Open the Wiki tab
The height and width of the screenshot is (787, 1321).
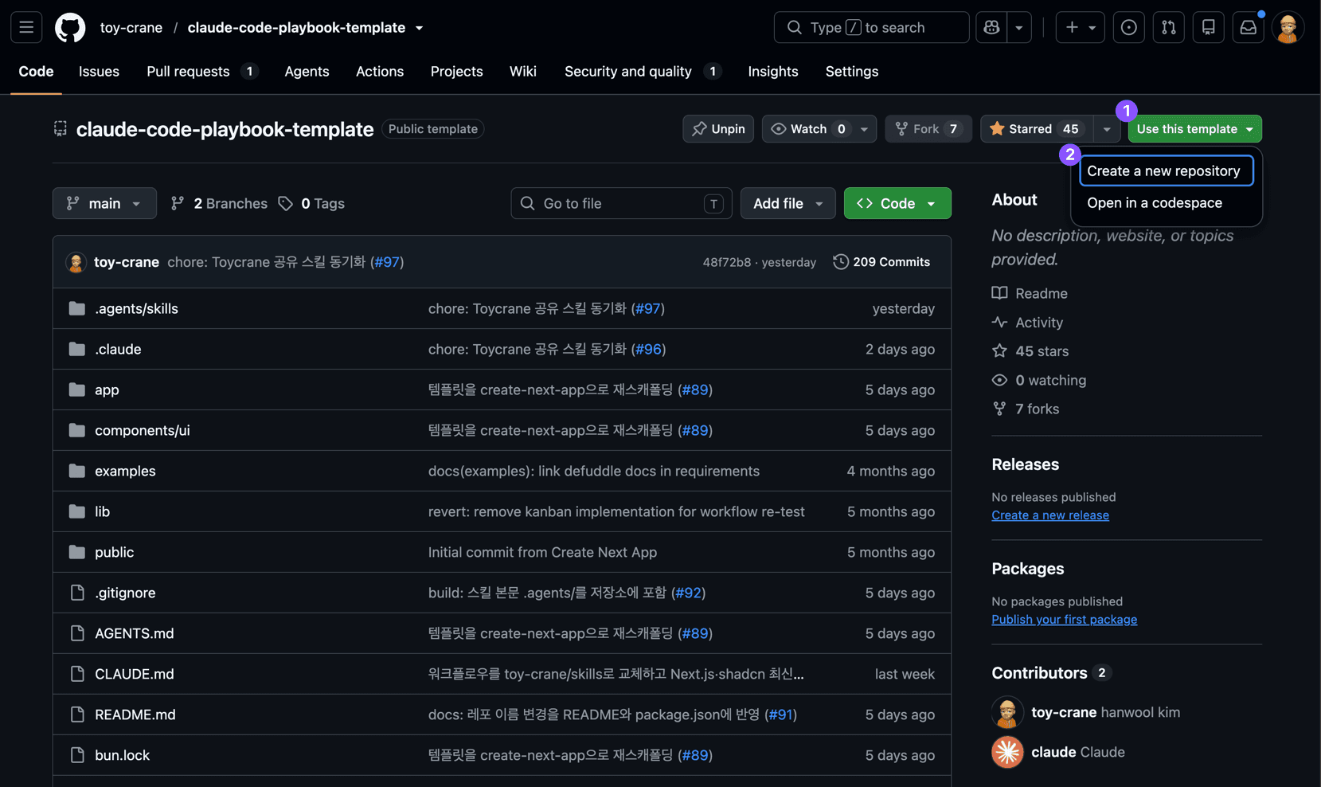pos(522,71)
